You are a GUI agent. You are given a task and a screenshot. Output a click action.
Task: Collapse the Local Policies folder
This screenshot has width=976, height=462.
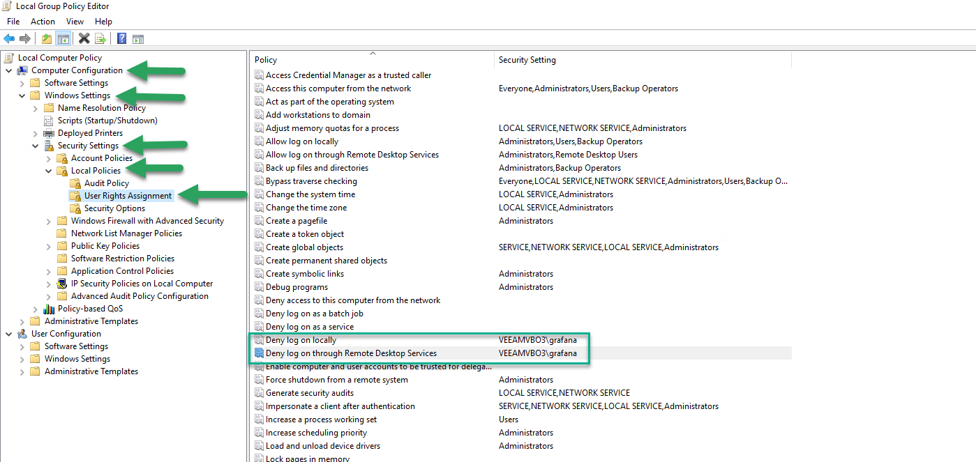point(48,171)
